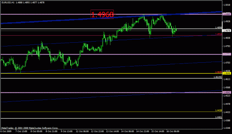
Task: Click the 12 Oct 22:00 time label
Action: tap(97, 131)
